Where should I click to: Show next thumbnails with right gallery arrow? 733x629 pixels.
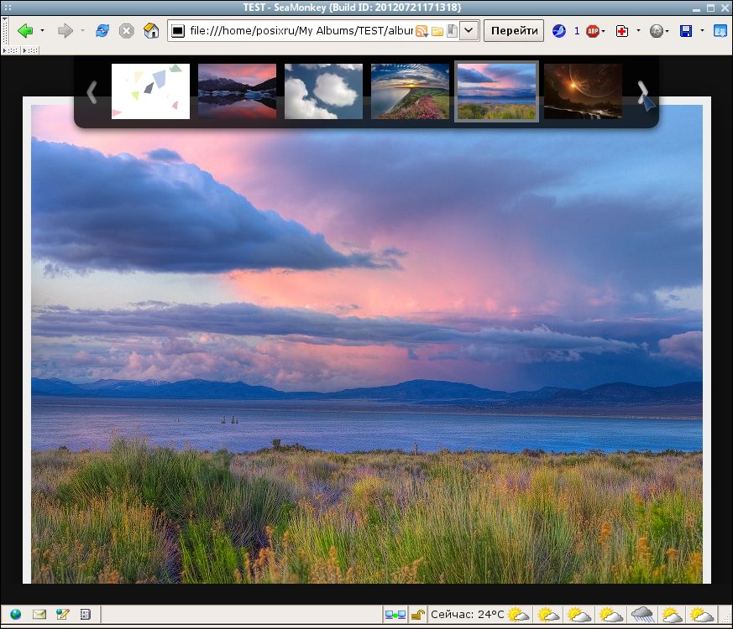pyautogui.click(x=643, y=92)
